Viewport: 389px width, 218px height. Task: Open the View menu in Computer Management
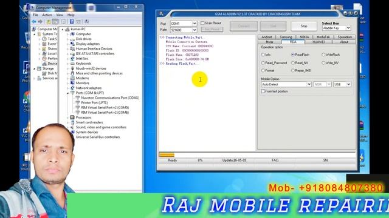tap(60, 15)
